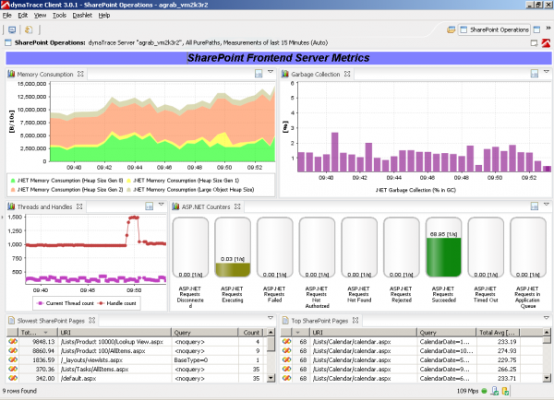The image size is (554, 400).
Task: Open Slowest SharePoint Pages panel dropdown menu
Action: pos(271,318)
